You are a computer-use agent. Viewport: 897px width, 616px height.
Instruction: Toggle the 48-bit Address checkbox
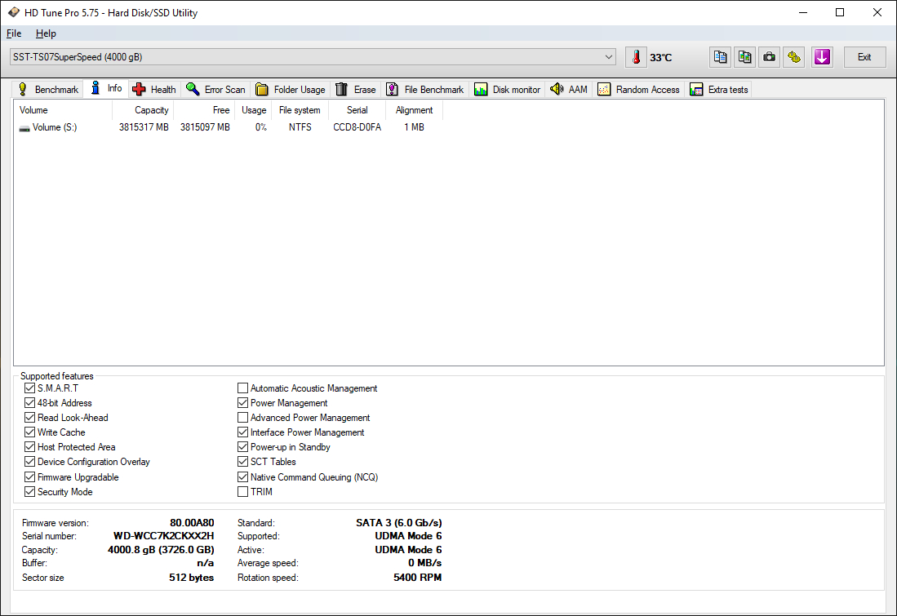point(29,403)
